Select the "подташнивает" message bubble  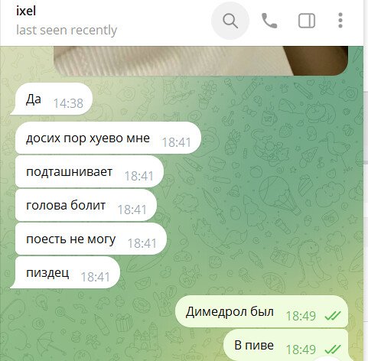pyautogui.click(x=90, y=171)
